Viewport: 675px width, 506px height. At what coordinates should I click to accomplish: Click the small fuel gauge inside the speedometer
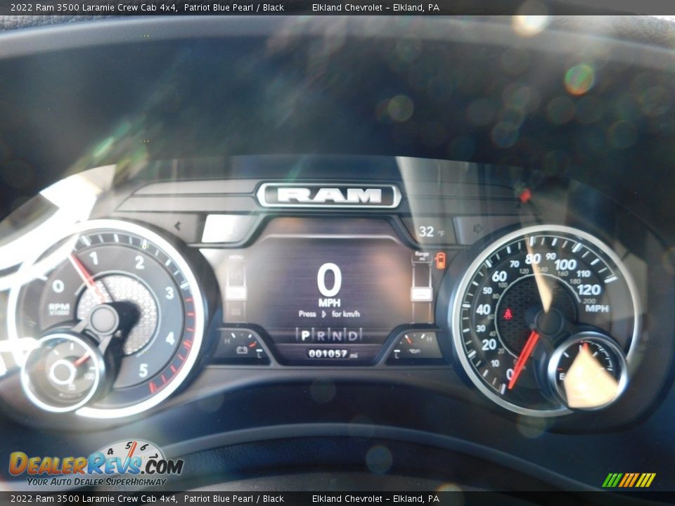[x=586, y=371]
